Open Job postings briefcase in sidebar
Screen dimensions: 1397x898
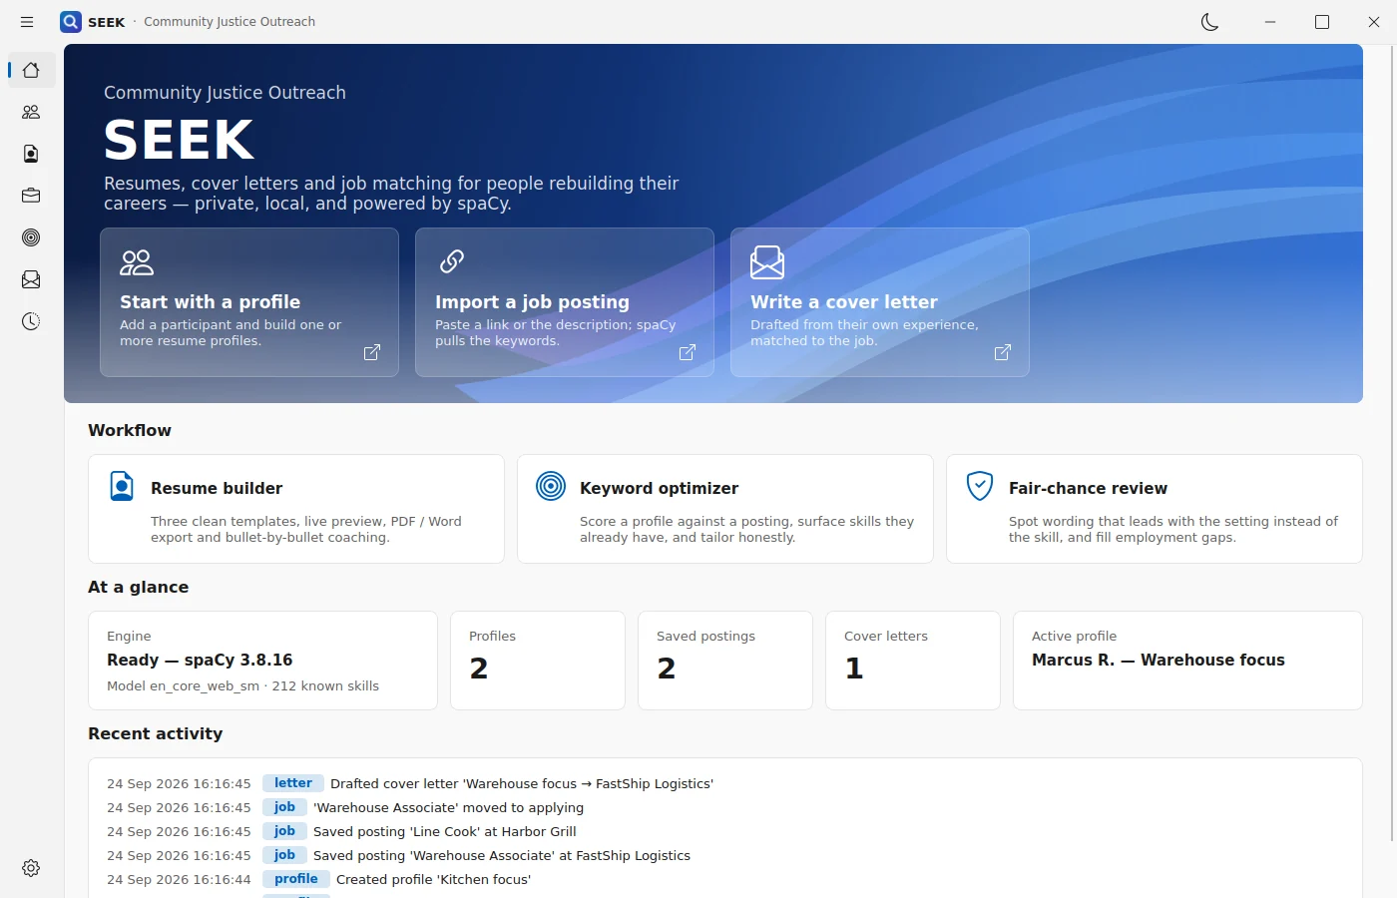(x=31, y=196)
